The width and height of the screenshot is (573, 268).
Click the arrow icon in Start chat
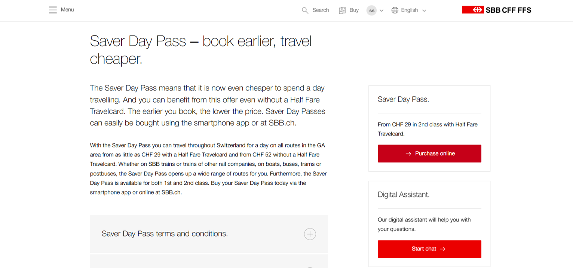442,249
